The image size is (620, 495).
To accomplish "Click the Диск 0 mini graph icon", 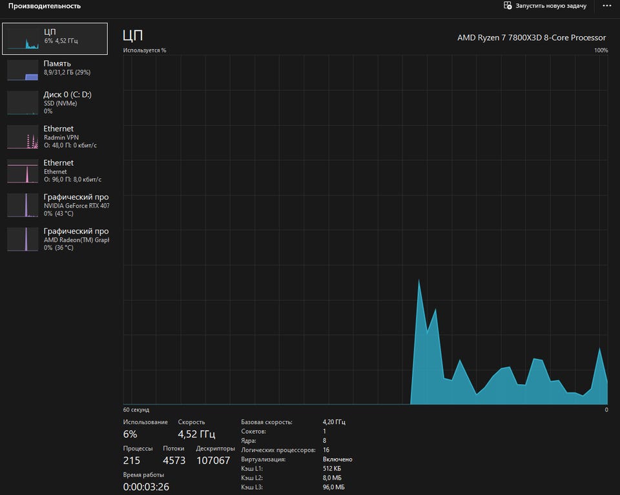I will [23, 103].
